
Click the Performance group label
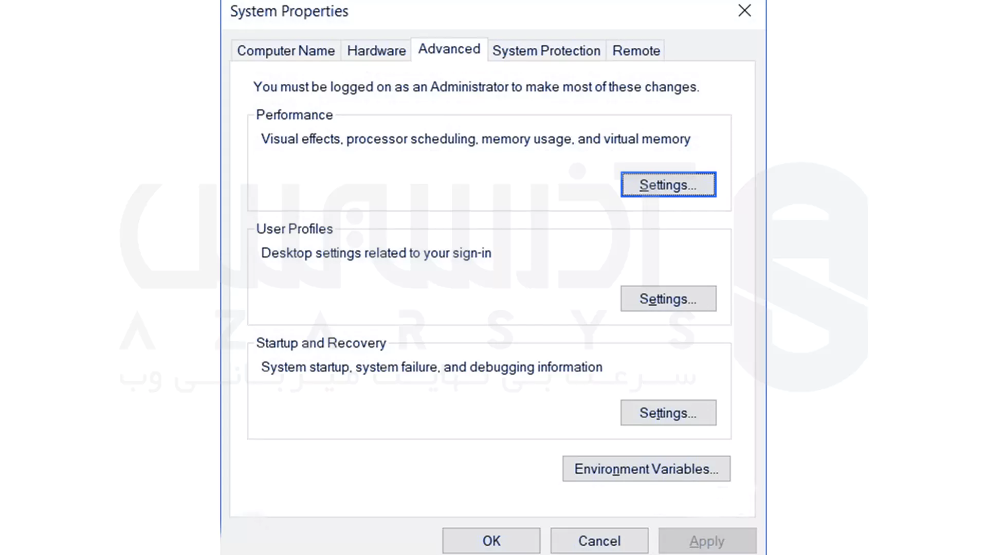click(x=294, y=115)
